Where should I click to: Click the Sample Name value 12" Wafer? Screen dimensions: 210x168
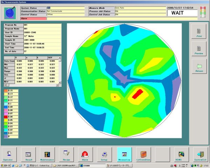42,36
